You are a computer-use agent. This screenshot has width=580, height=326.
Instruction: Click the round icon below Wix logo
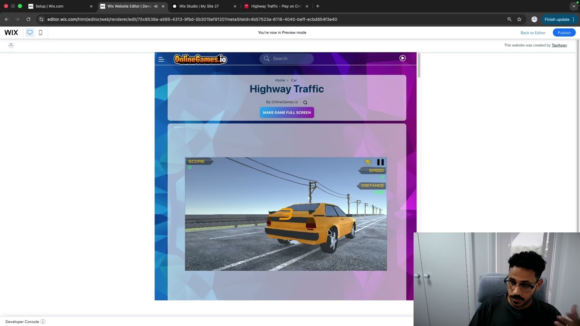click(x=11, y=45)
